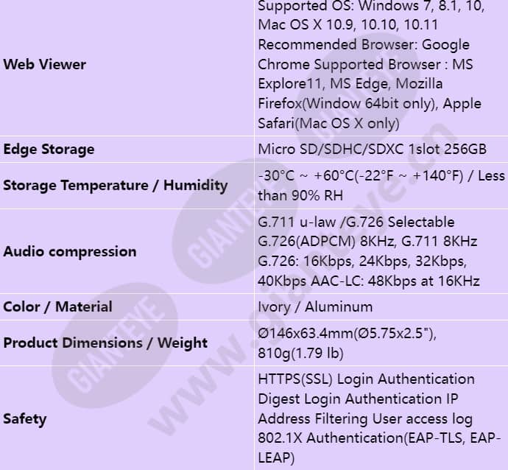Click the Recommended Browser: Google text
This screenshot has width=508, height=470.
364,45
